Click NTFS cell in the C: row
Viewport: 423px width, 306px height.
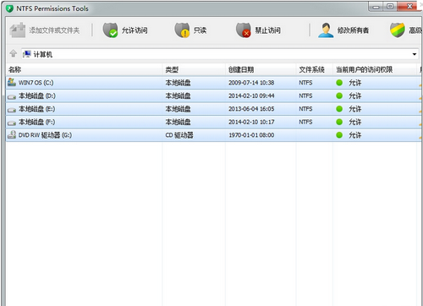point(305,83)
